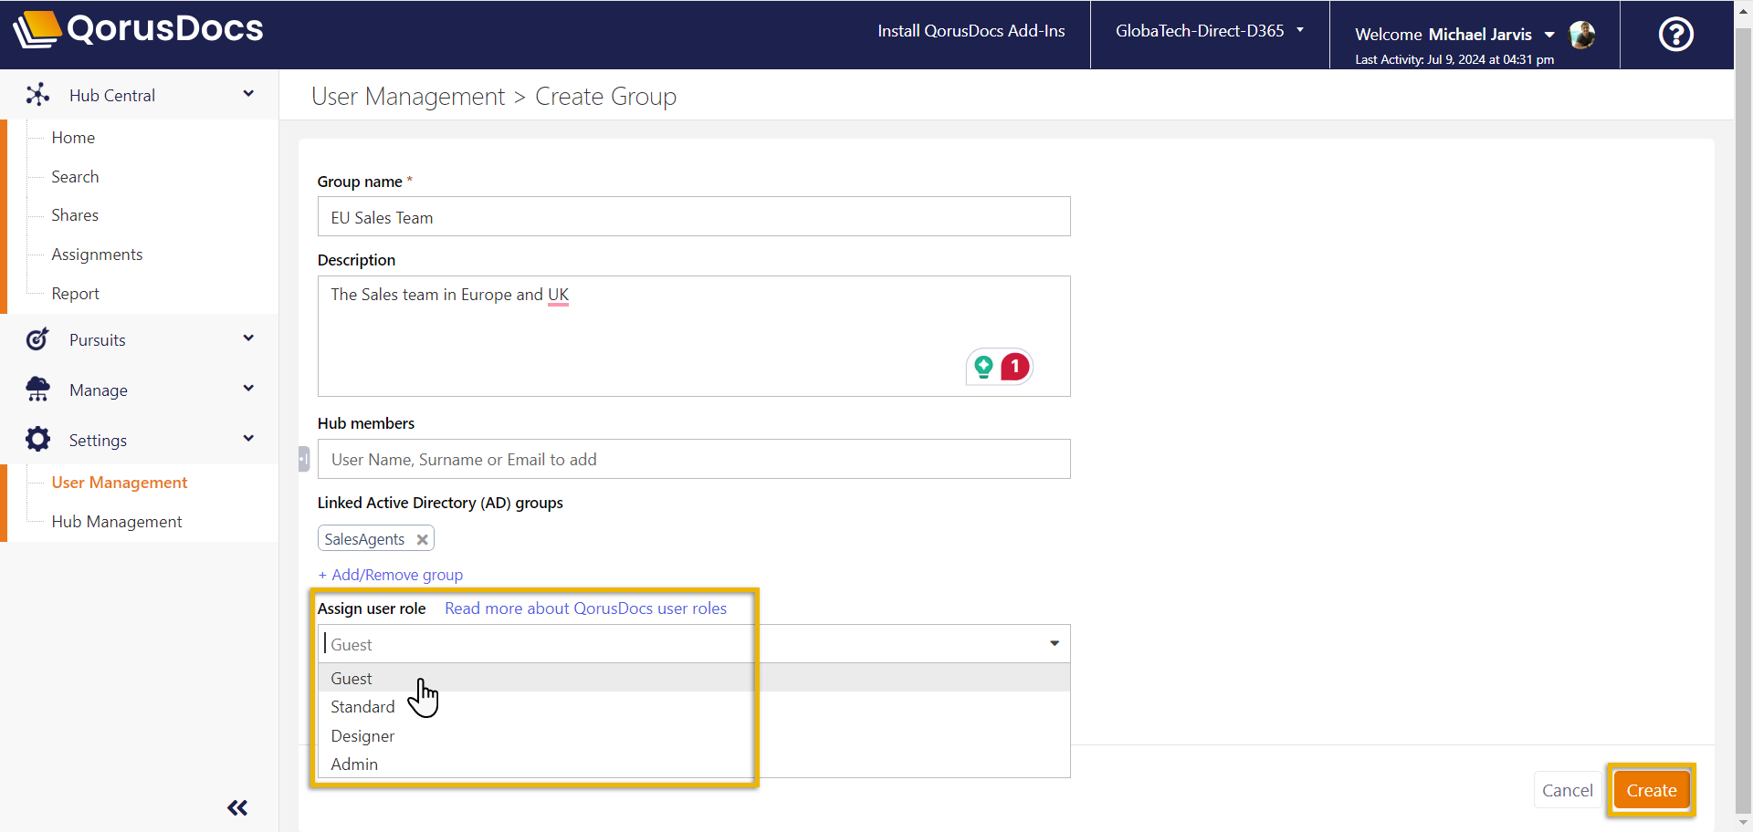Expand the Hub Central section chevron
Screen dimensions: 1753x832
248,94
